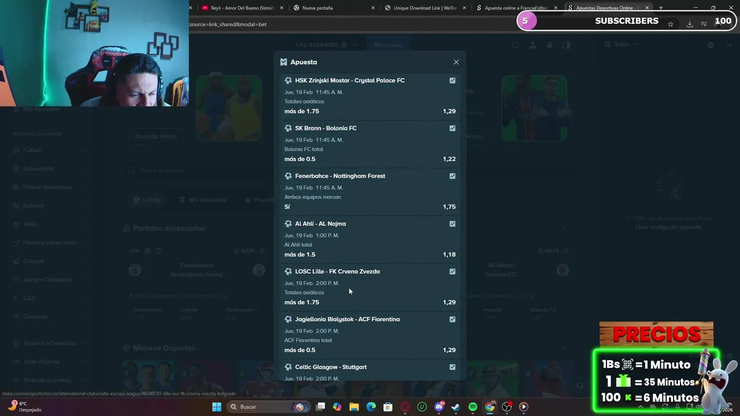
Task: Open Microsoft Edge from taskbar
Action: [371, 407]
